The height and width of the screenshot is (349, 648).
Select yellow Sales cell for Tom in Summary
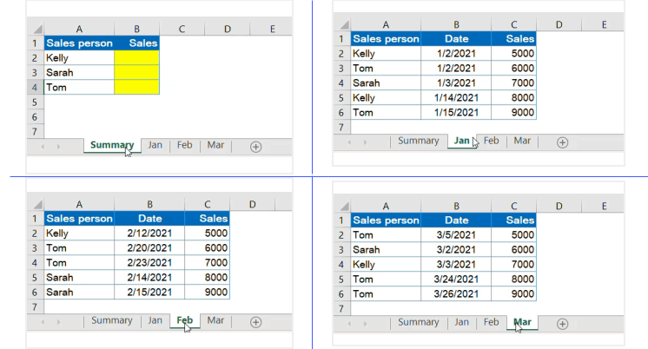coord(136,87)
